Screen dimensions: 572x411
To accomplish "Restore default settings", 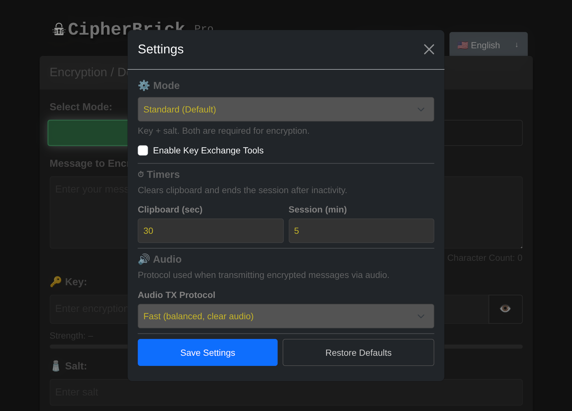I will click(x=358, y=352).
